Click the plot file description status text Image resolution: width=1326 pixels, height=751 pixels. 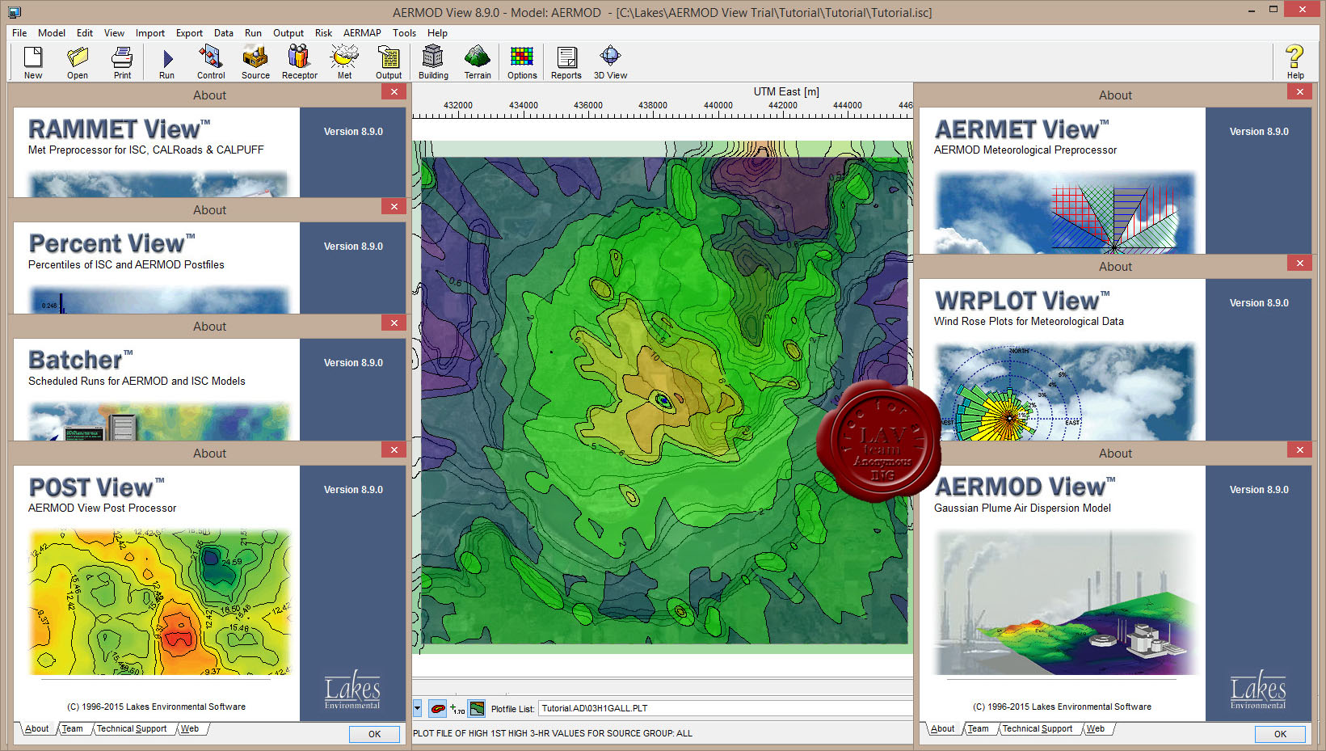click(553, 733)
